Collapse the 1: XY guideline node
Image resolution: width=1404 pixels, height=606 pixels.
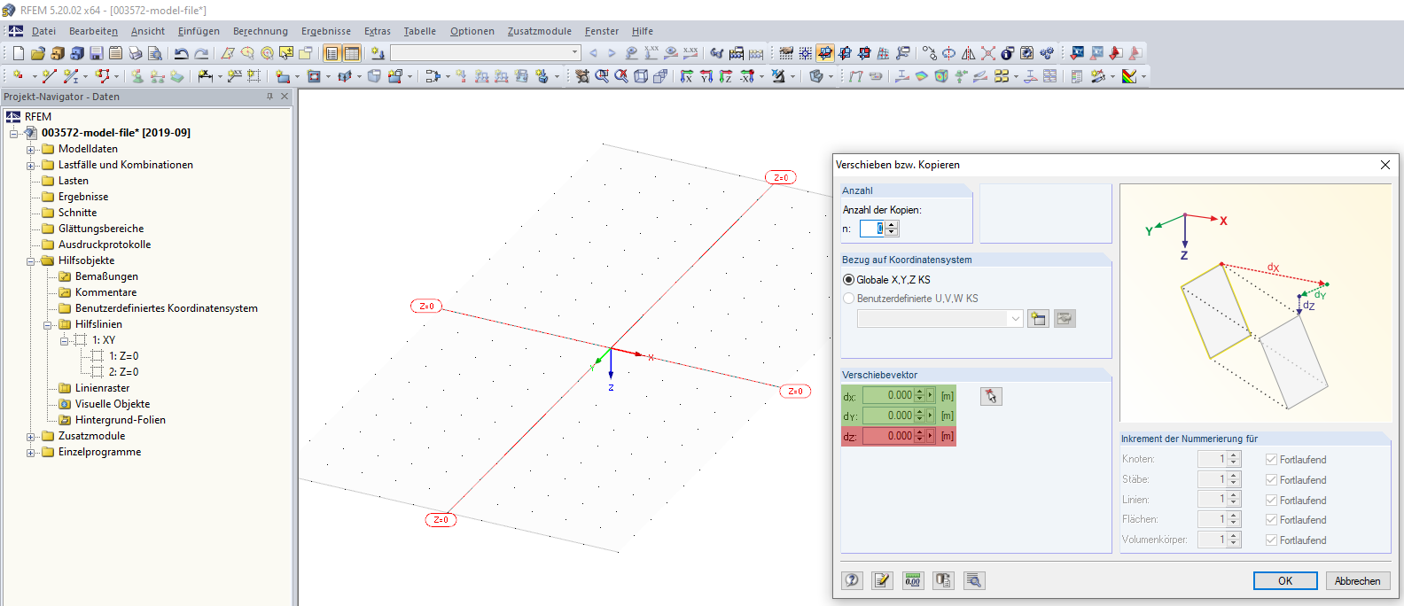coord(64,340)
